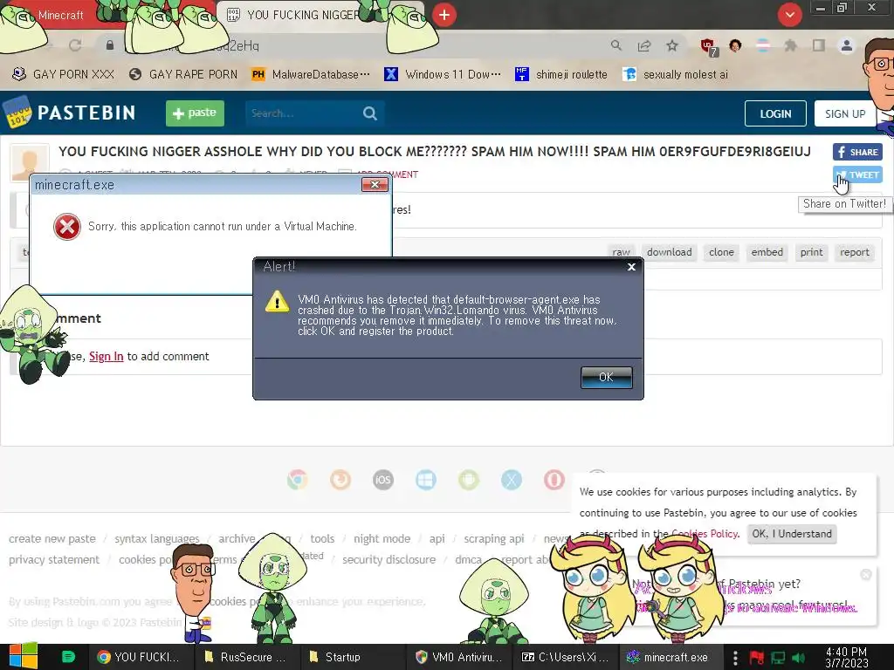Click the TWEET button
The height and width of the screenshot is (670, 894).
pos(857,174)
